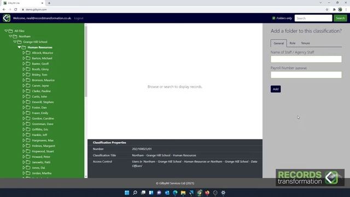Click folder icon beside Howard, Peter
350x197 pixels.
click(x=28, y=157)
